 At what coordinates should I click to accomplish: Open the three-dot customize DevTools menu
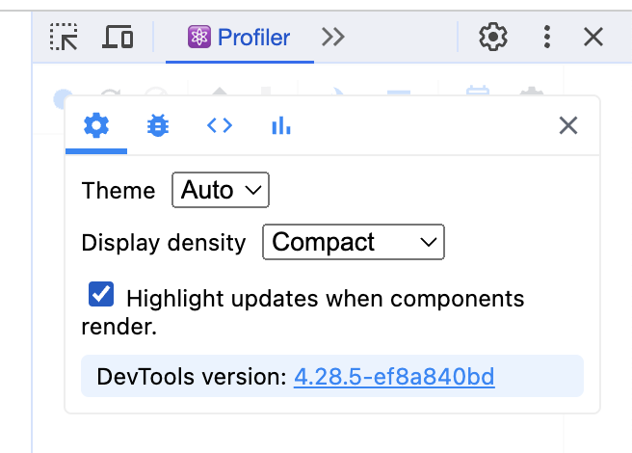pyautogui.click(x=547, y=37)
